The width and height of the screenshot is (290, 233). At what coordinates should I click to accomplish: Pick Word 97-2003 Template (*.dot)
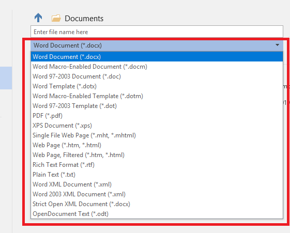(157, 106)
